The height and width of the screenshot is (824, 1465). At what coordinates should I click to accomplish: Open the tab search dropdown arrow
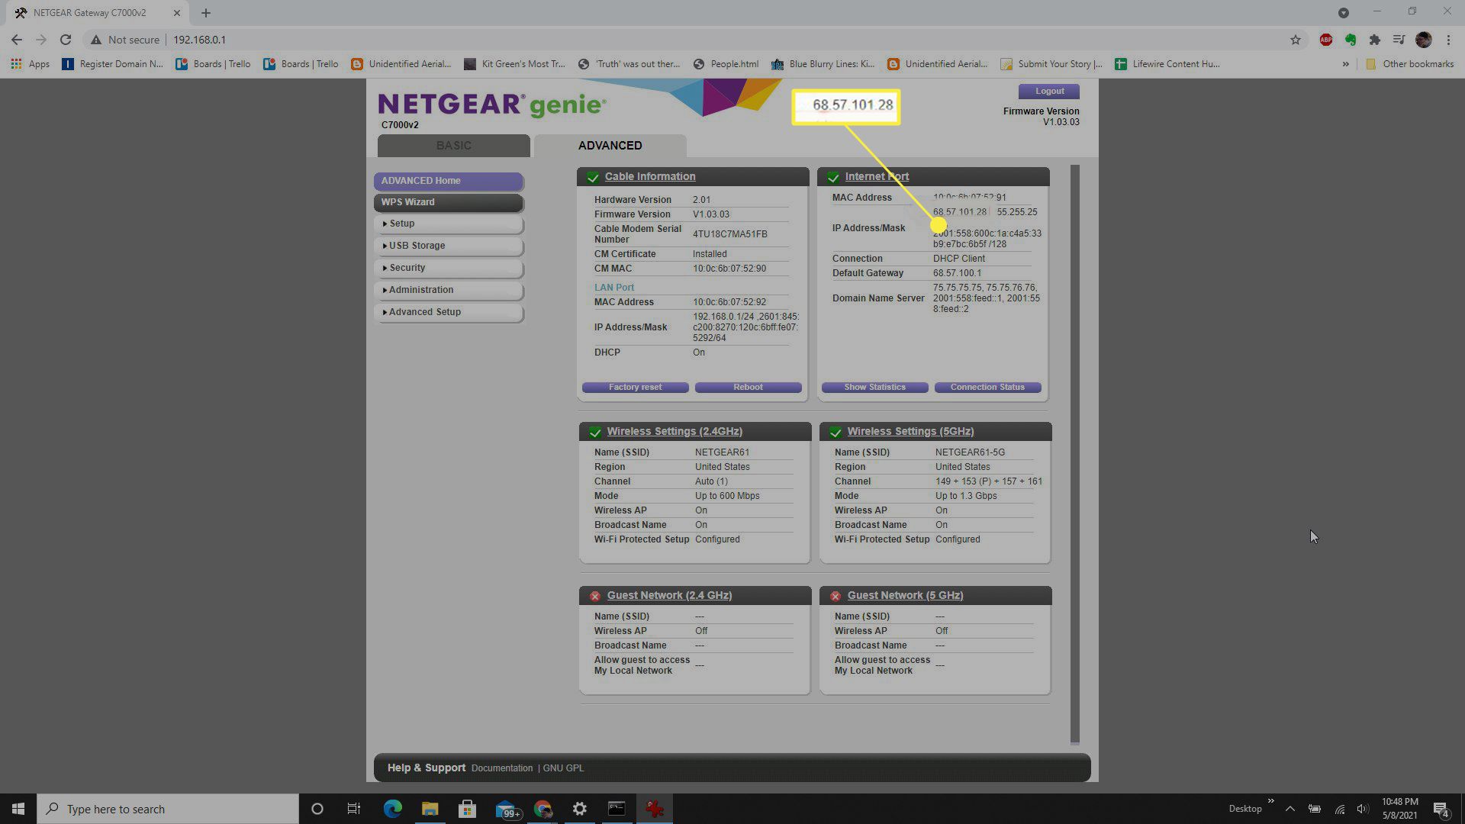[1343, 12]
